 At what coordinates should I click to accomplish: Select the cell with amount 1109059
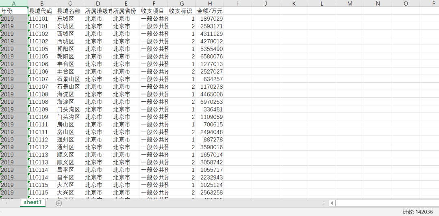tap(210, 117)
